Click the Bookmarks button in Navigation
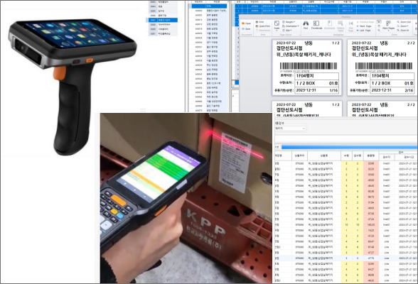This screenshot has width=418, height=284. 330,25
